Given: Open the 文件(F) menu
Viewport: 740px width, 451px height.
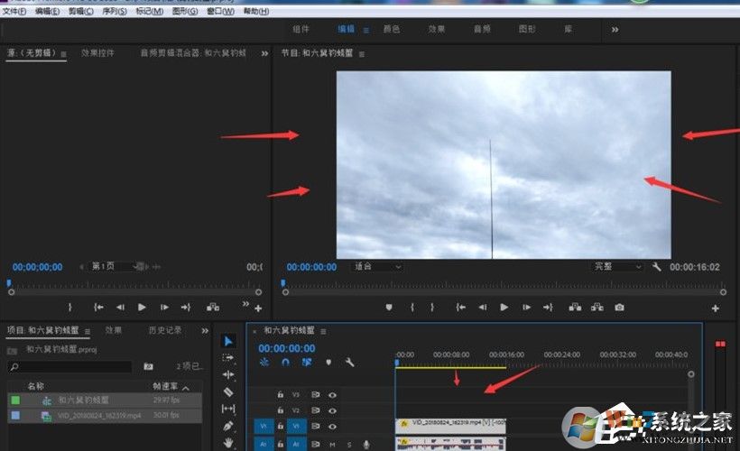Looking at the screenshot, I should 14,11.
